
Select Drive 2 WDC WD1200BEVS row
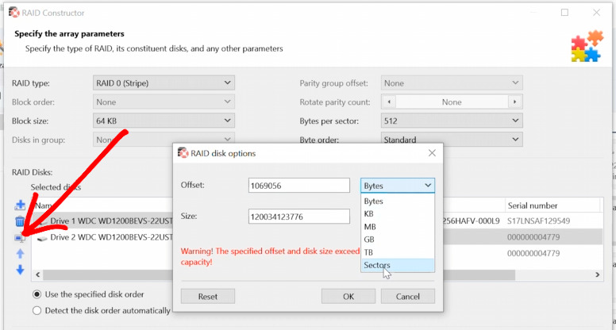pyautogui.click(x=111, y=237)
